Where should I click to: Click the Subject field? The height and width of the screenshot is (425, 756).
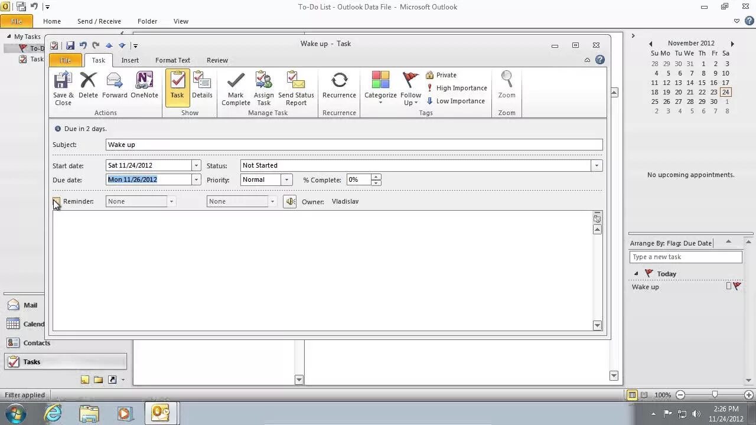pyautogui.click(x=354, y=145)
